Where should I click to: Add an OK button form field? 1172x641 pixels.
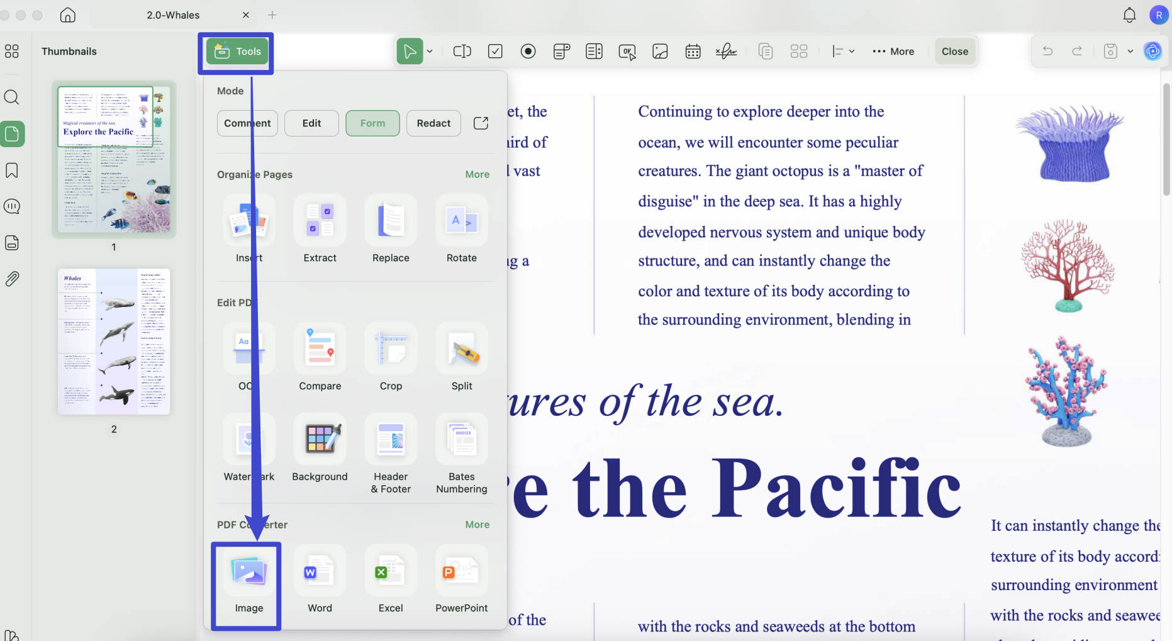click(x=627, y=52)
